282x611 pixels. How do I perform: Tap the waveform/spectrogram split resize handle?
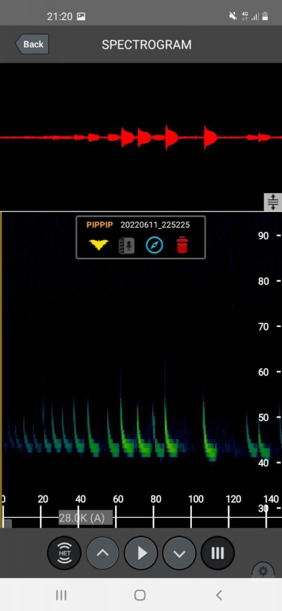(273, 202)
